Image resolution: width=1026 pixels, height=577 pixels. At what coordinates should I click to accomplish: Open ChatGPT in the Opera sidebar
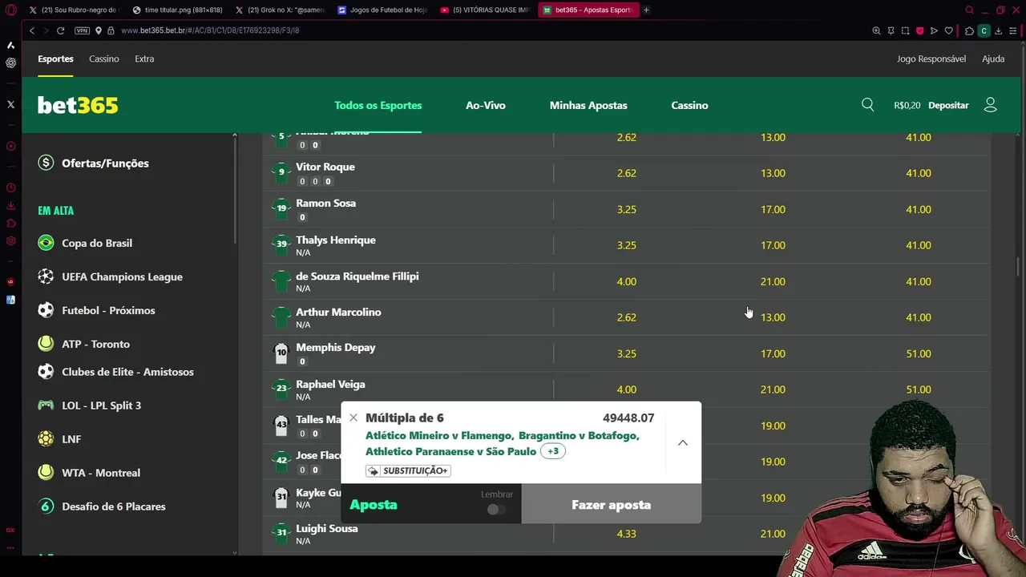pyautogui.click(x=10, y=63)
